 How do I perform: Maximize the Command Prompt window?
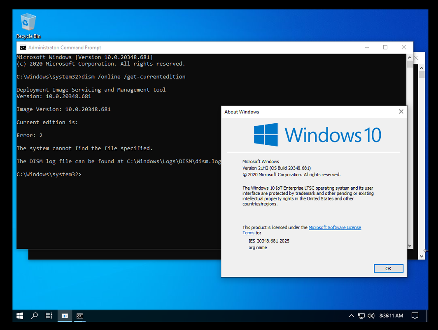click(x=385, y=47)
